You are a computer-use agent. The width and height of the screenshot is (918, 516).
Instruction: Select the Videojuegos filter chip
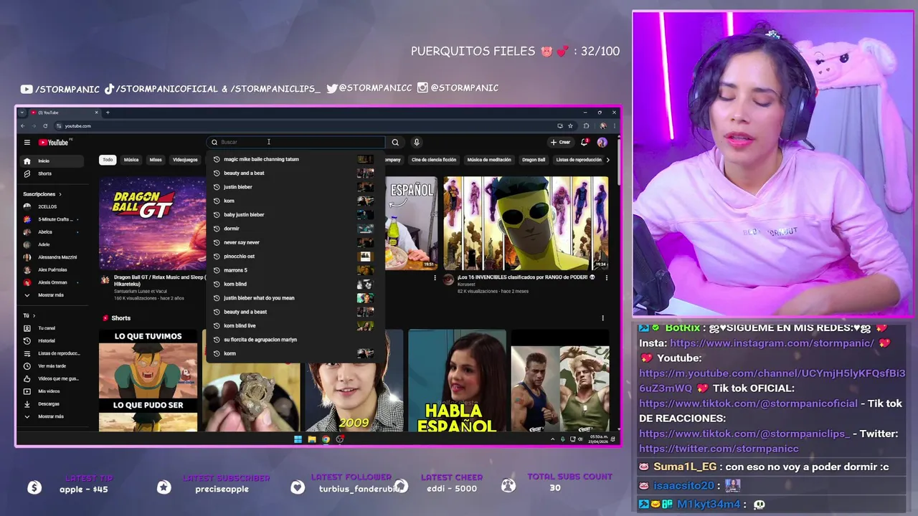point(185,160)
